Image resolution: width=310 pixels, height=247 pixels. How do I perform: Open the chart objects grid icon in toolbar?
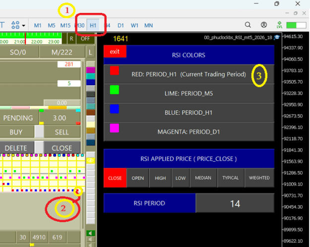click(x=15, y=25)
